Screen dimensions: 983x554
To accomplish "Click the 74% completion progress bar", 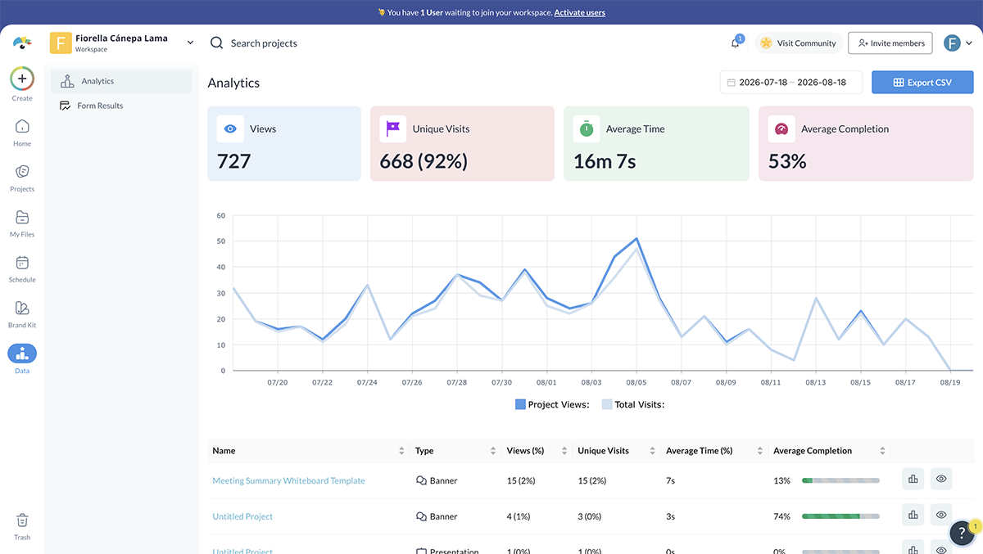I will (x=840, y=516).
